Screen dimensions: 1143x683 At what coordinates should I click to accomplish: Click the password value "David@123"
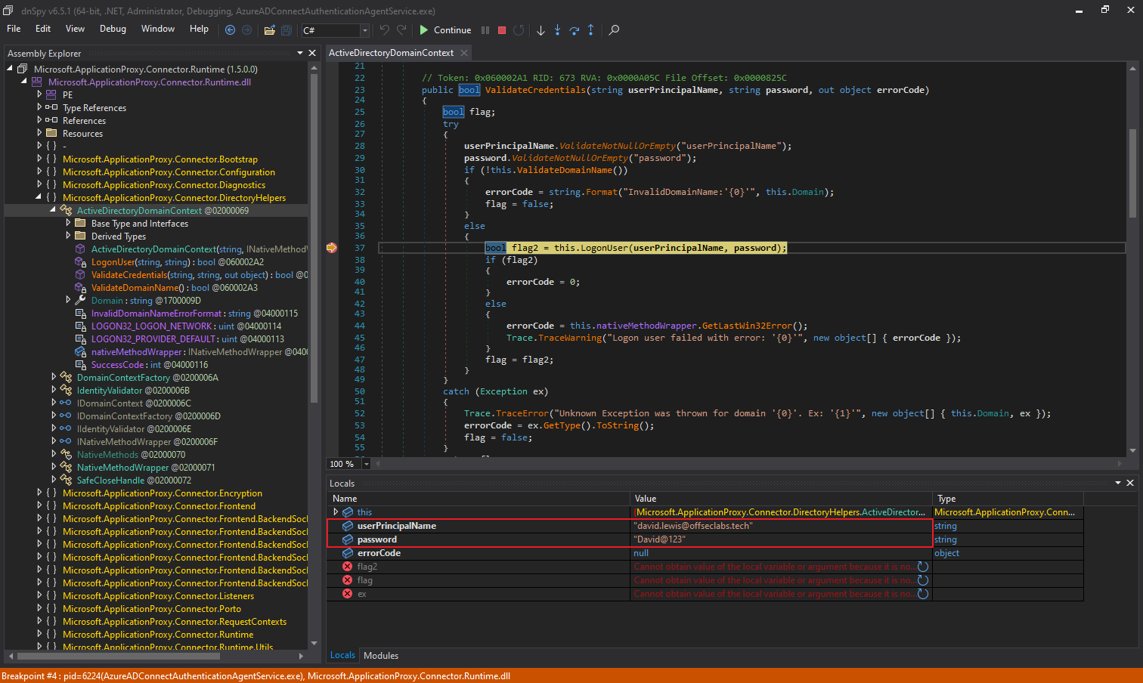click(658, 539)
